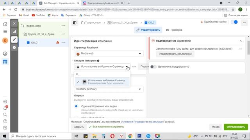The height and width of the screenshot is (140, 250).
Task: Open more options for Об_01 ad
Action: coord(63,42)
